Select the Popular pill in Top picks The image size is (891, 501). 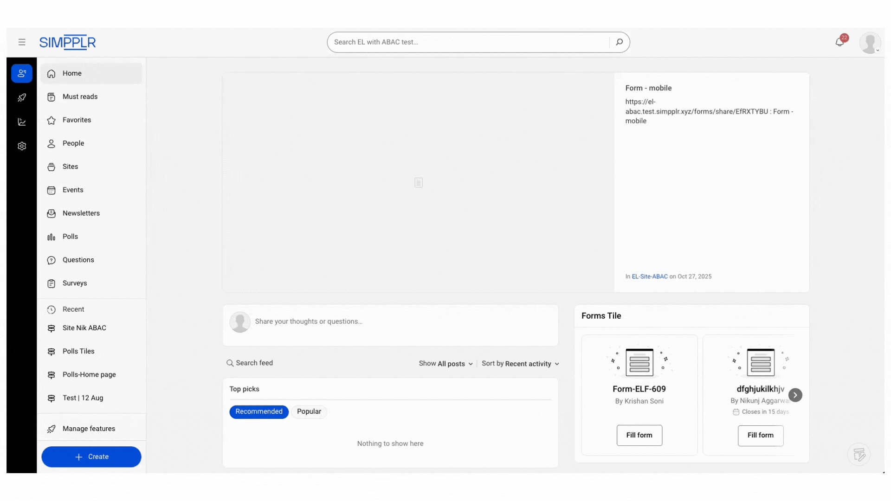click(309, 411)
